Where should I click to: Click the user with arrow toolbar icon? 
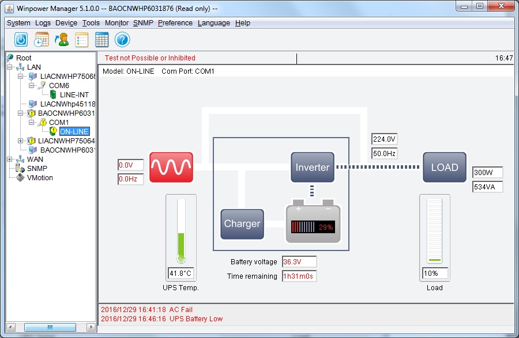[62, 40]
